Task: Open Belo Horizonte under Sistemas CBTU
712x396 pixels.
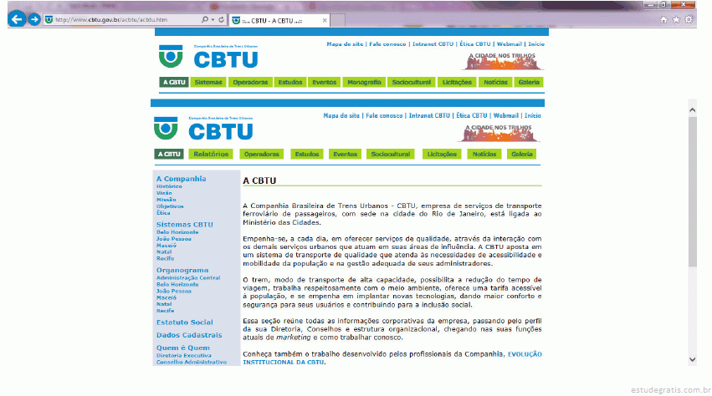Action: click(x=177, y=232)
